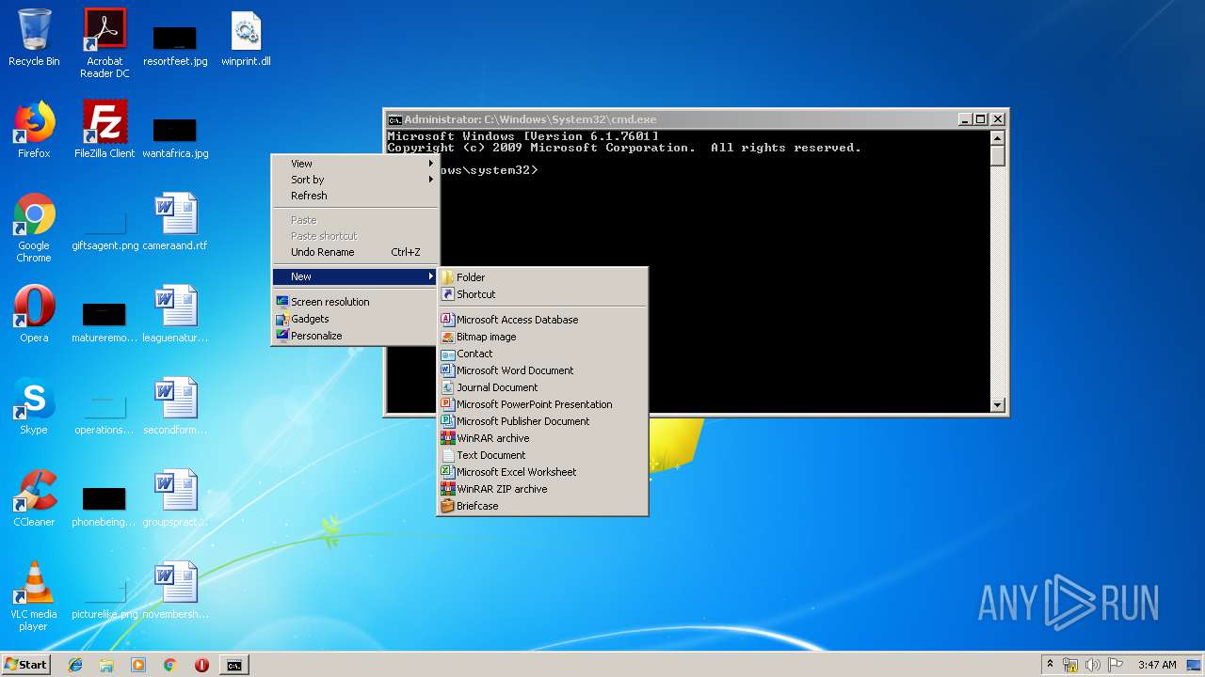Image resolution: width=1205 pixels, height=677 pixels.
Task: Open the New submenu entry
Action: pos(355,276)
